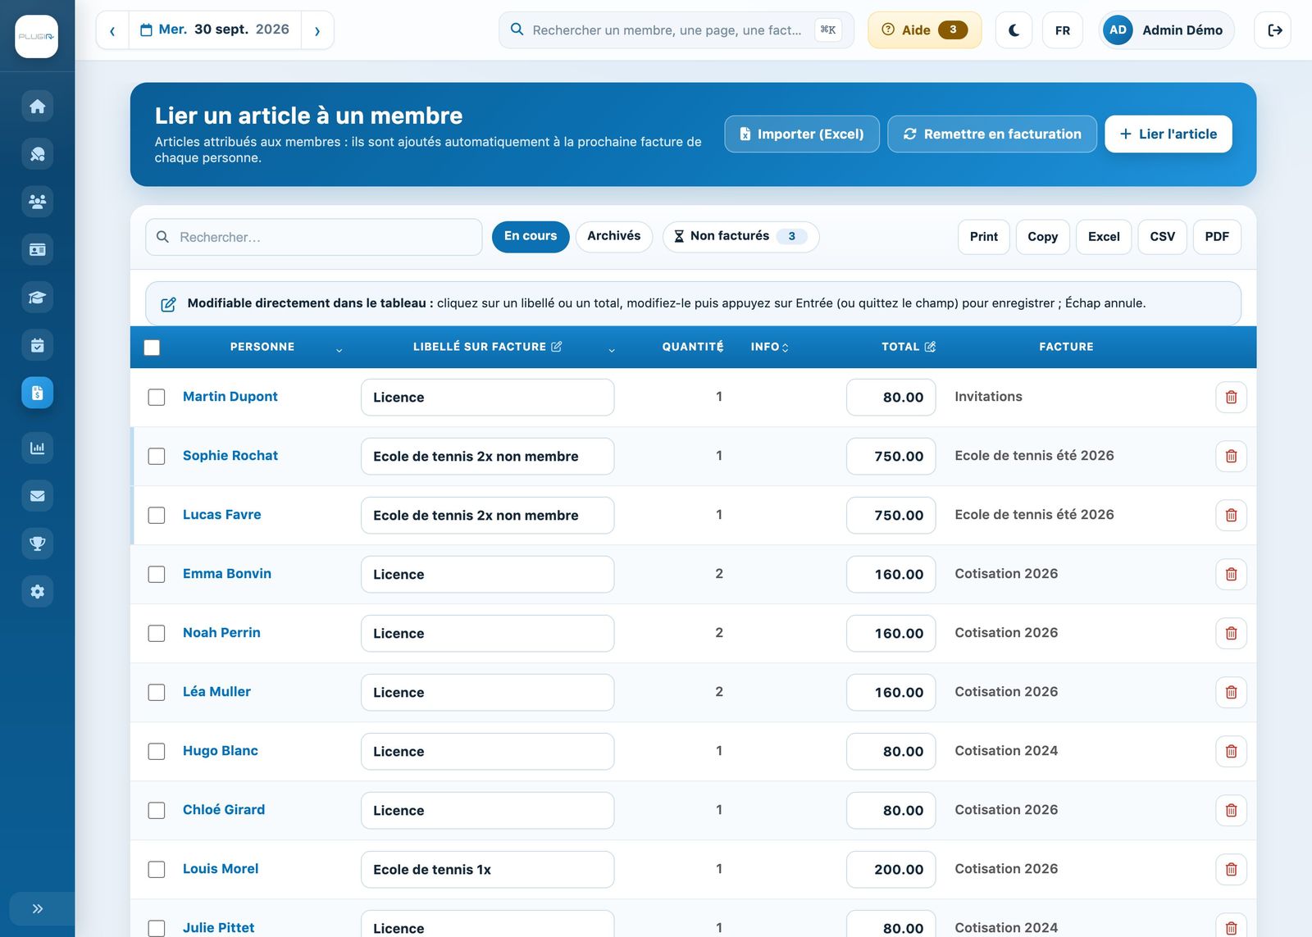Screen dimensions: 1312x937
Task: Switch to the Archivés tab
Action: [x=613, y=236]
